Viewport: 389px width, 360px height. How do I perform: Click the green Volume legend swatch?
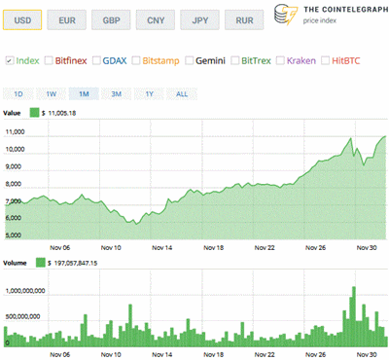[x=41, y=263]
